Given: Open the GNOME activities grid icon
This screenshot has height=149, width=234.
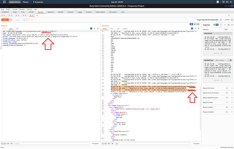Looking at the screenshot, I should (4, 2).
